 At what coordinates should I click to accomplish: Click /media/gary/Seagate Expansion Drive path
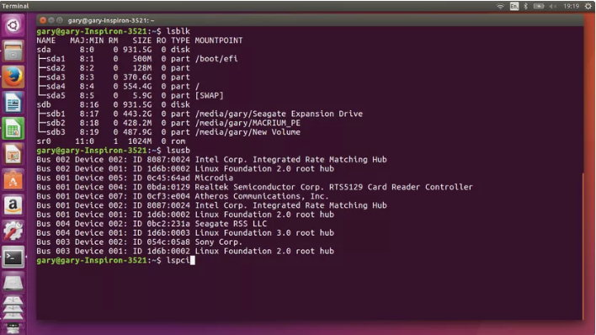(x=279, y=114)
